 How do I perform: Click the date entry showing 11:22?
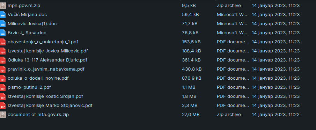[276, 115]
